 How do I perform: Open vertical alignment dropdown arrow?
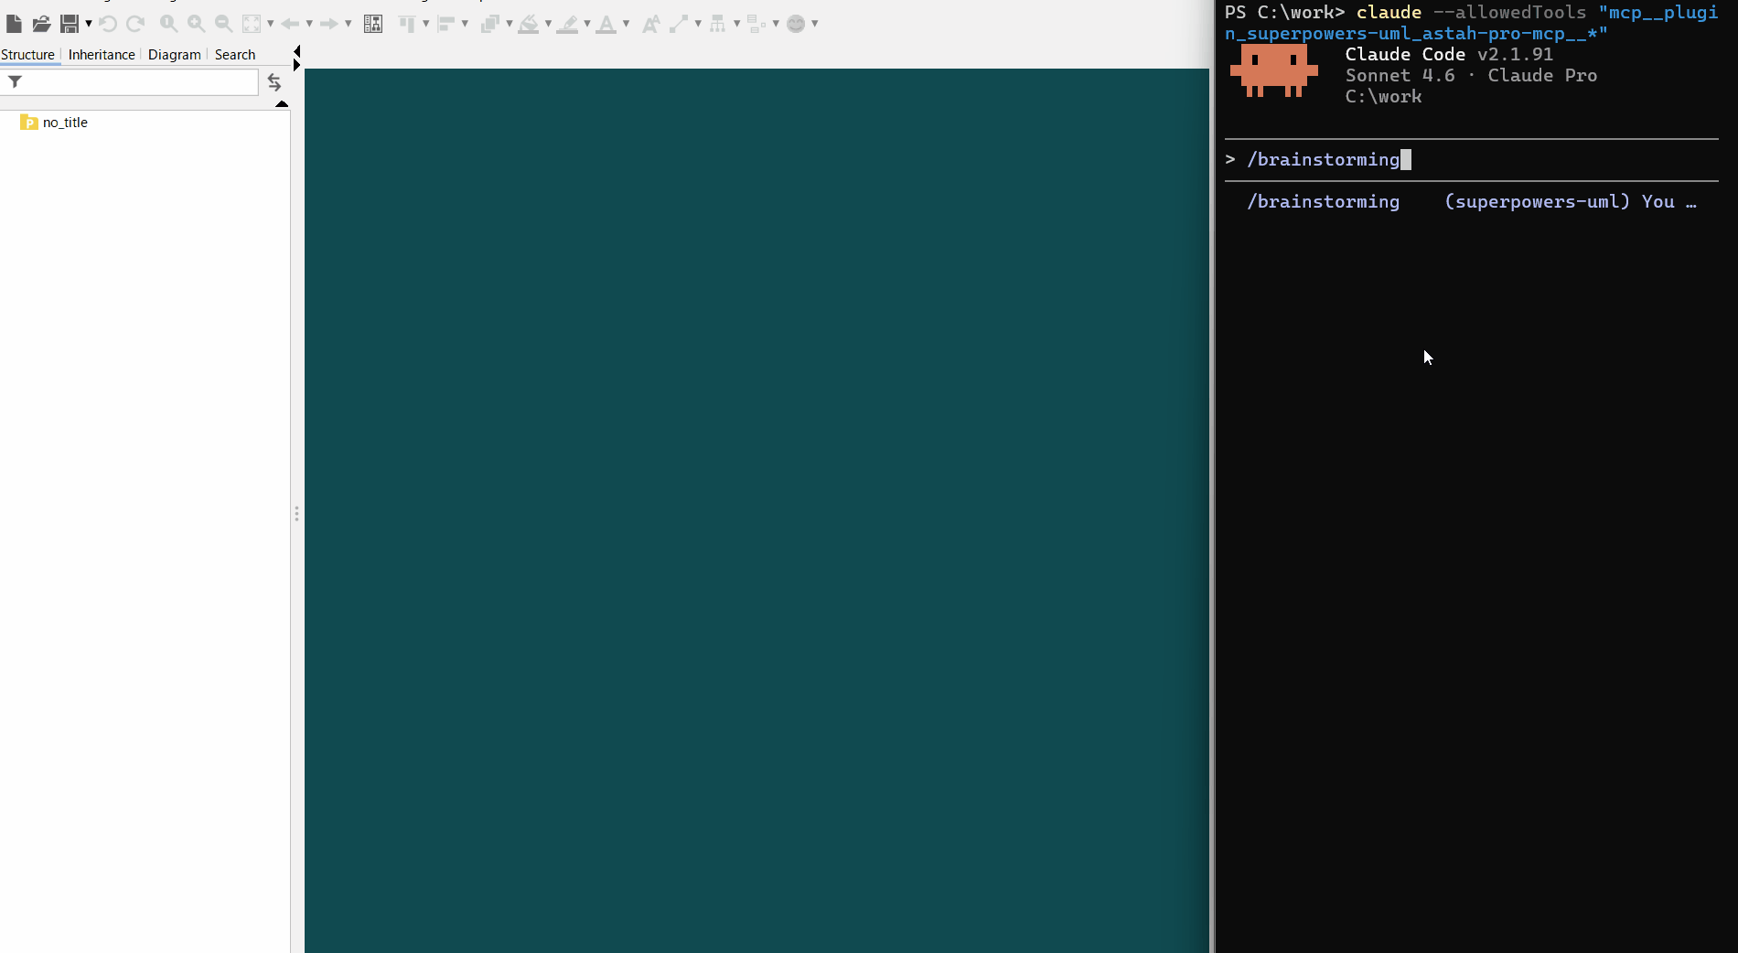[x=426, y=24]
